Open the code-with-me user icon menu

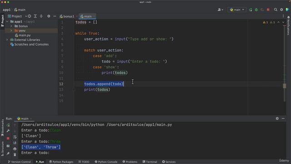tap(220, 10)
